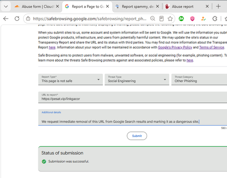
Task: Open Terms of Service link
Action: tap(212, 48)
